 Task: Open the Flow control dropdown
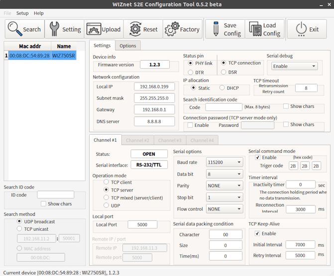coord(224,209)
